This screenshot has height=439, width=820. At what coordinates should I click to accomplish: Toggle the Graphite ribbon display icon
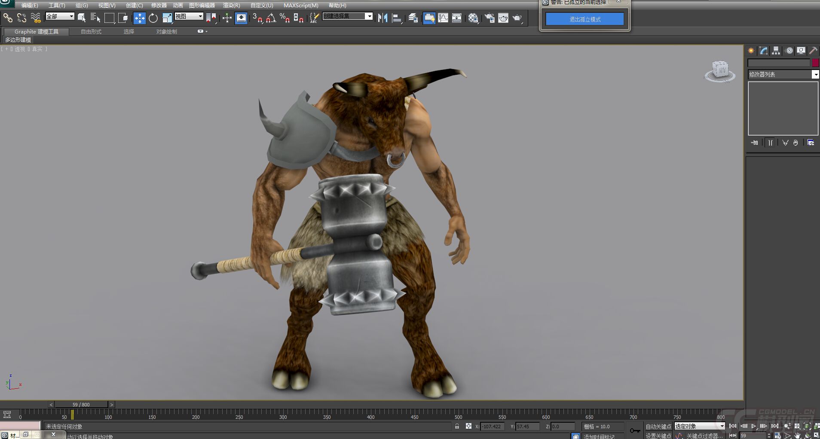(429, 18)
